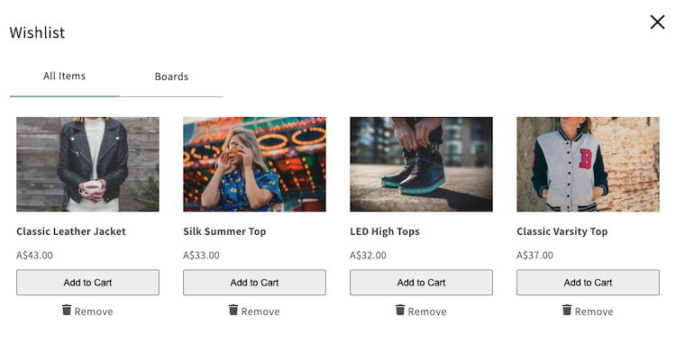Switch to the Boards tab
This screenshot has width=676, height=343.
pos(171,77)
